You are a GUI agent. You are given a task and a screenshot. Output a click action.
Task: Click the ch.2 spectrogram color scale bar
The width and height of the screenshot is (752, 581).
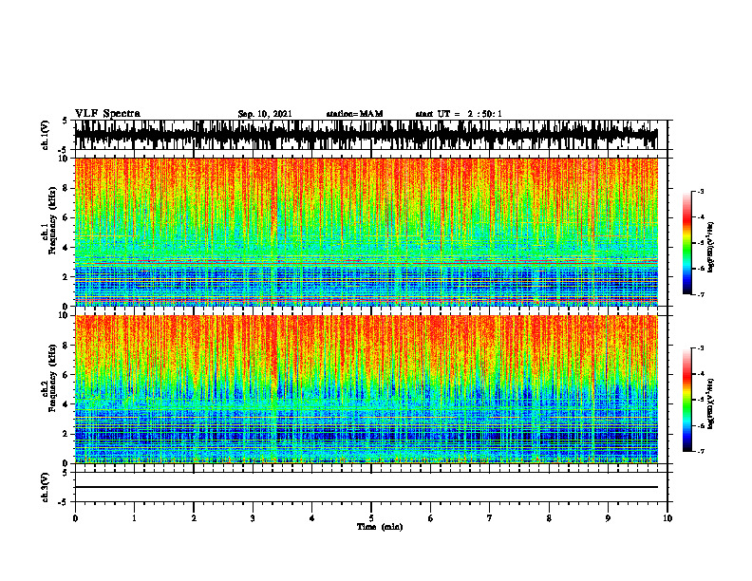click(x=686, y=400)
